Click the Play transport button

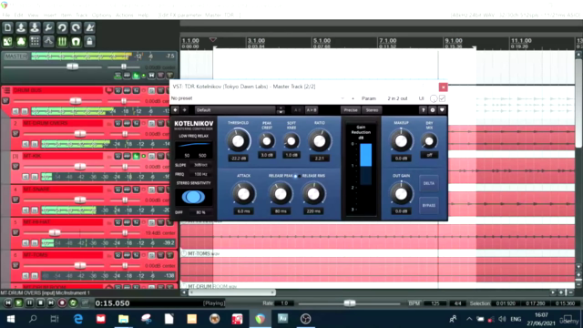pos(18,303)
